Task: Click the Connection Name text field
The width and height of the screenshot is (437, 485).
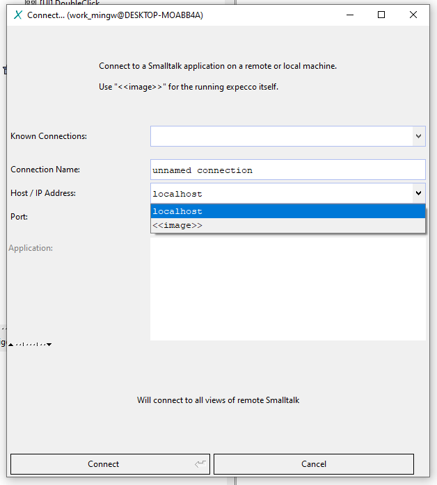Action: coord(287,170)
